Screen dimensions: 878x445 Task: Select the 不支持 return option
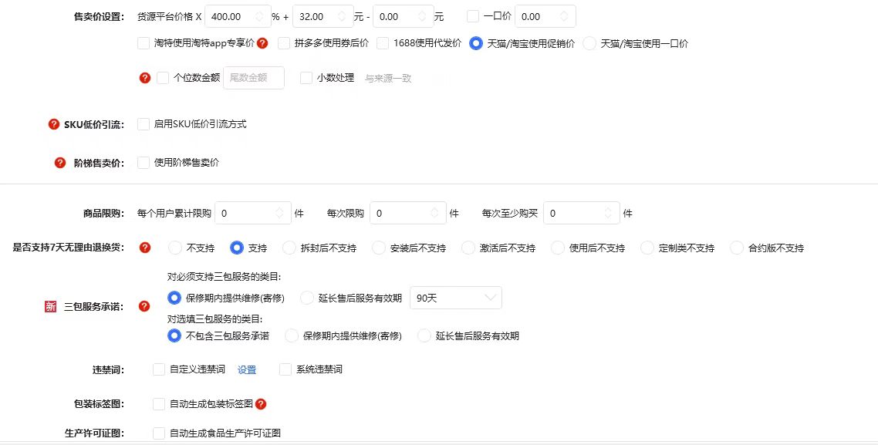coord(175,248)
